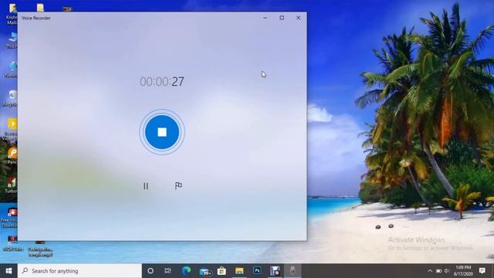
Task: Select the Network desktop icon
Action: [x=11, y=69]
